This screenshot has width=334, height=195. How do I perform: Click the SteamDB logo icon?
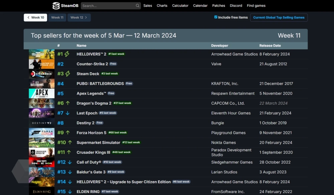(56, 6)
